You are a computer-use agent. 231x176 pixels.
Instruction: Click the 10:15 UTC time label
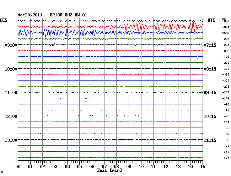click(210, 117)
